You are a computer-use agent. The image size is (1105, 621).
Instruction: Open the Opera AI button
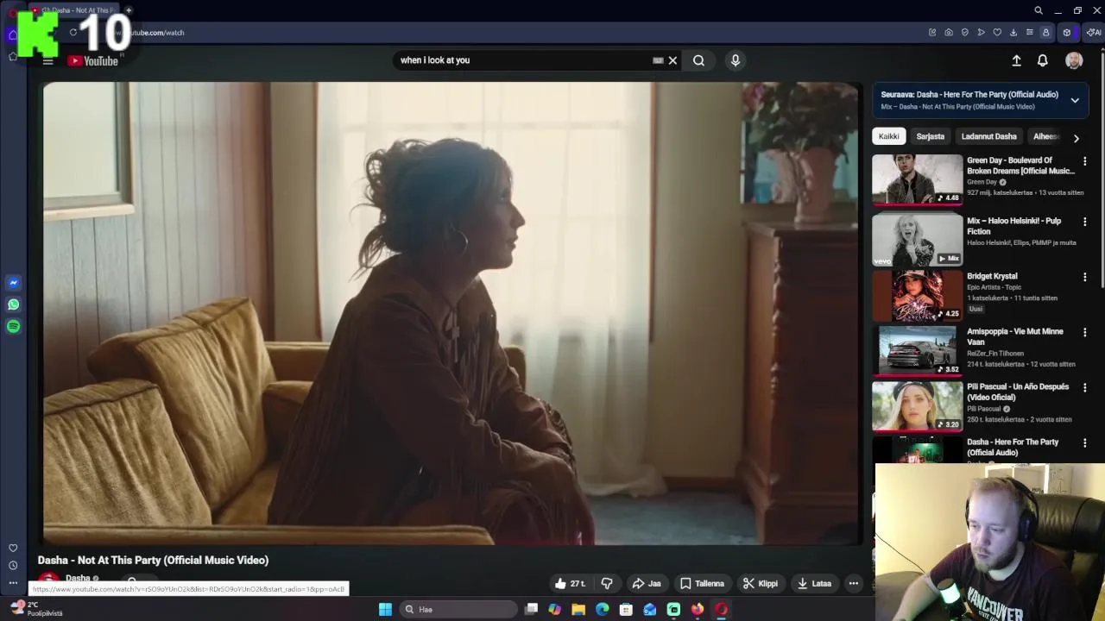coord(1094,33)
